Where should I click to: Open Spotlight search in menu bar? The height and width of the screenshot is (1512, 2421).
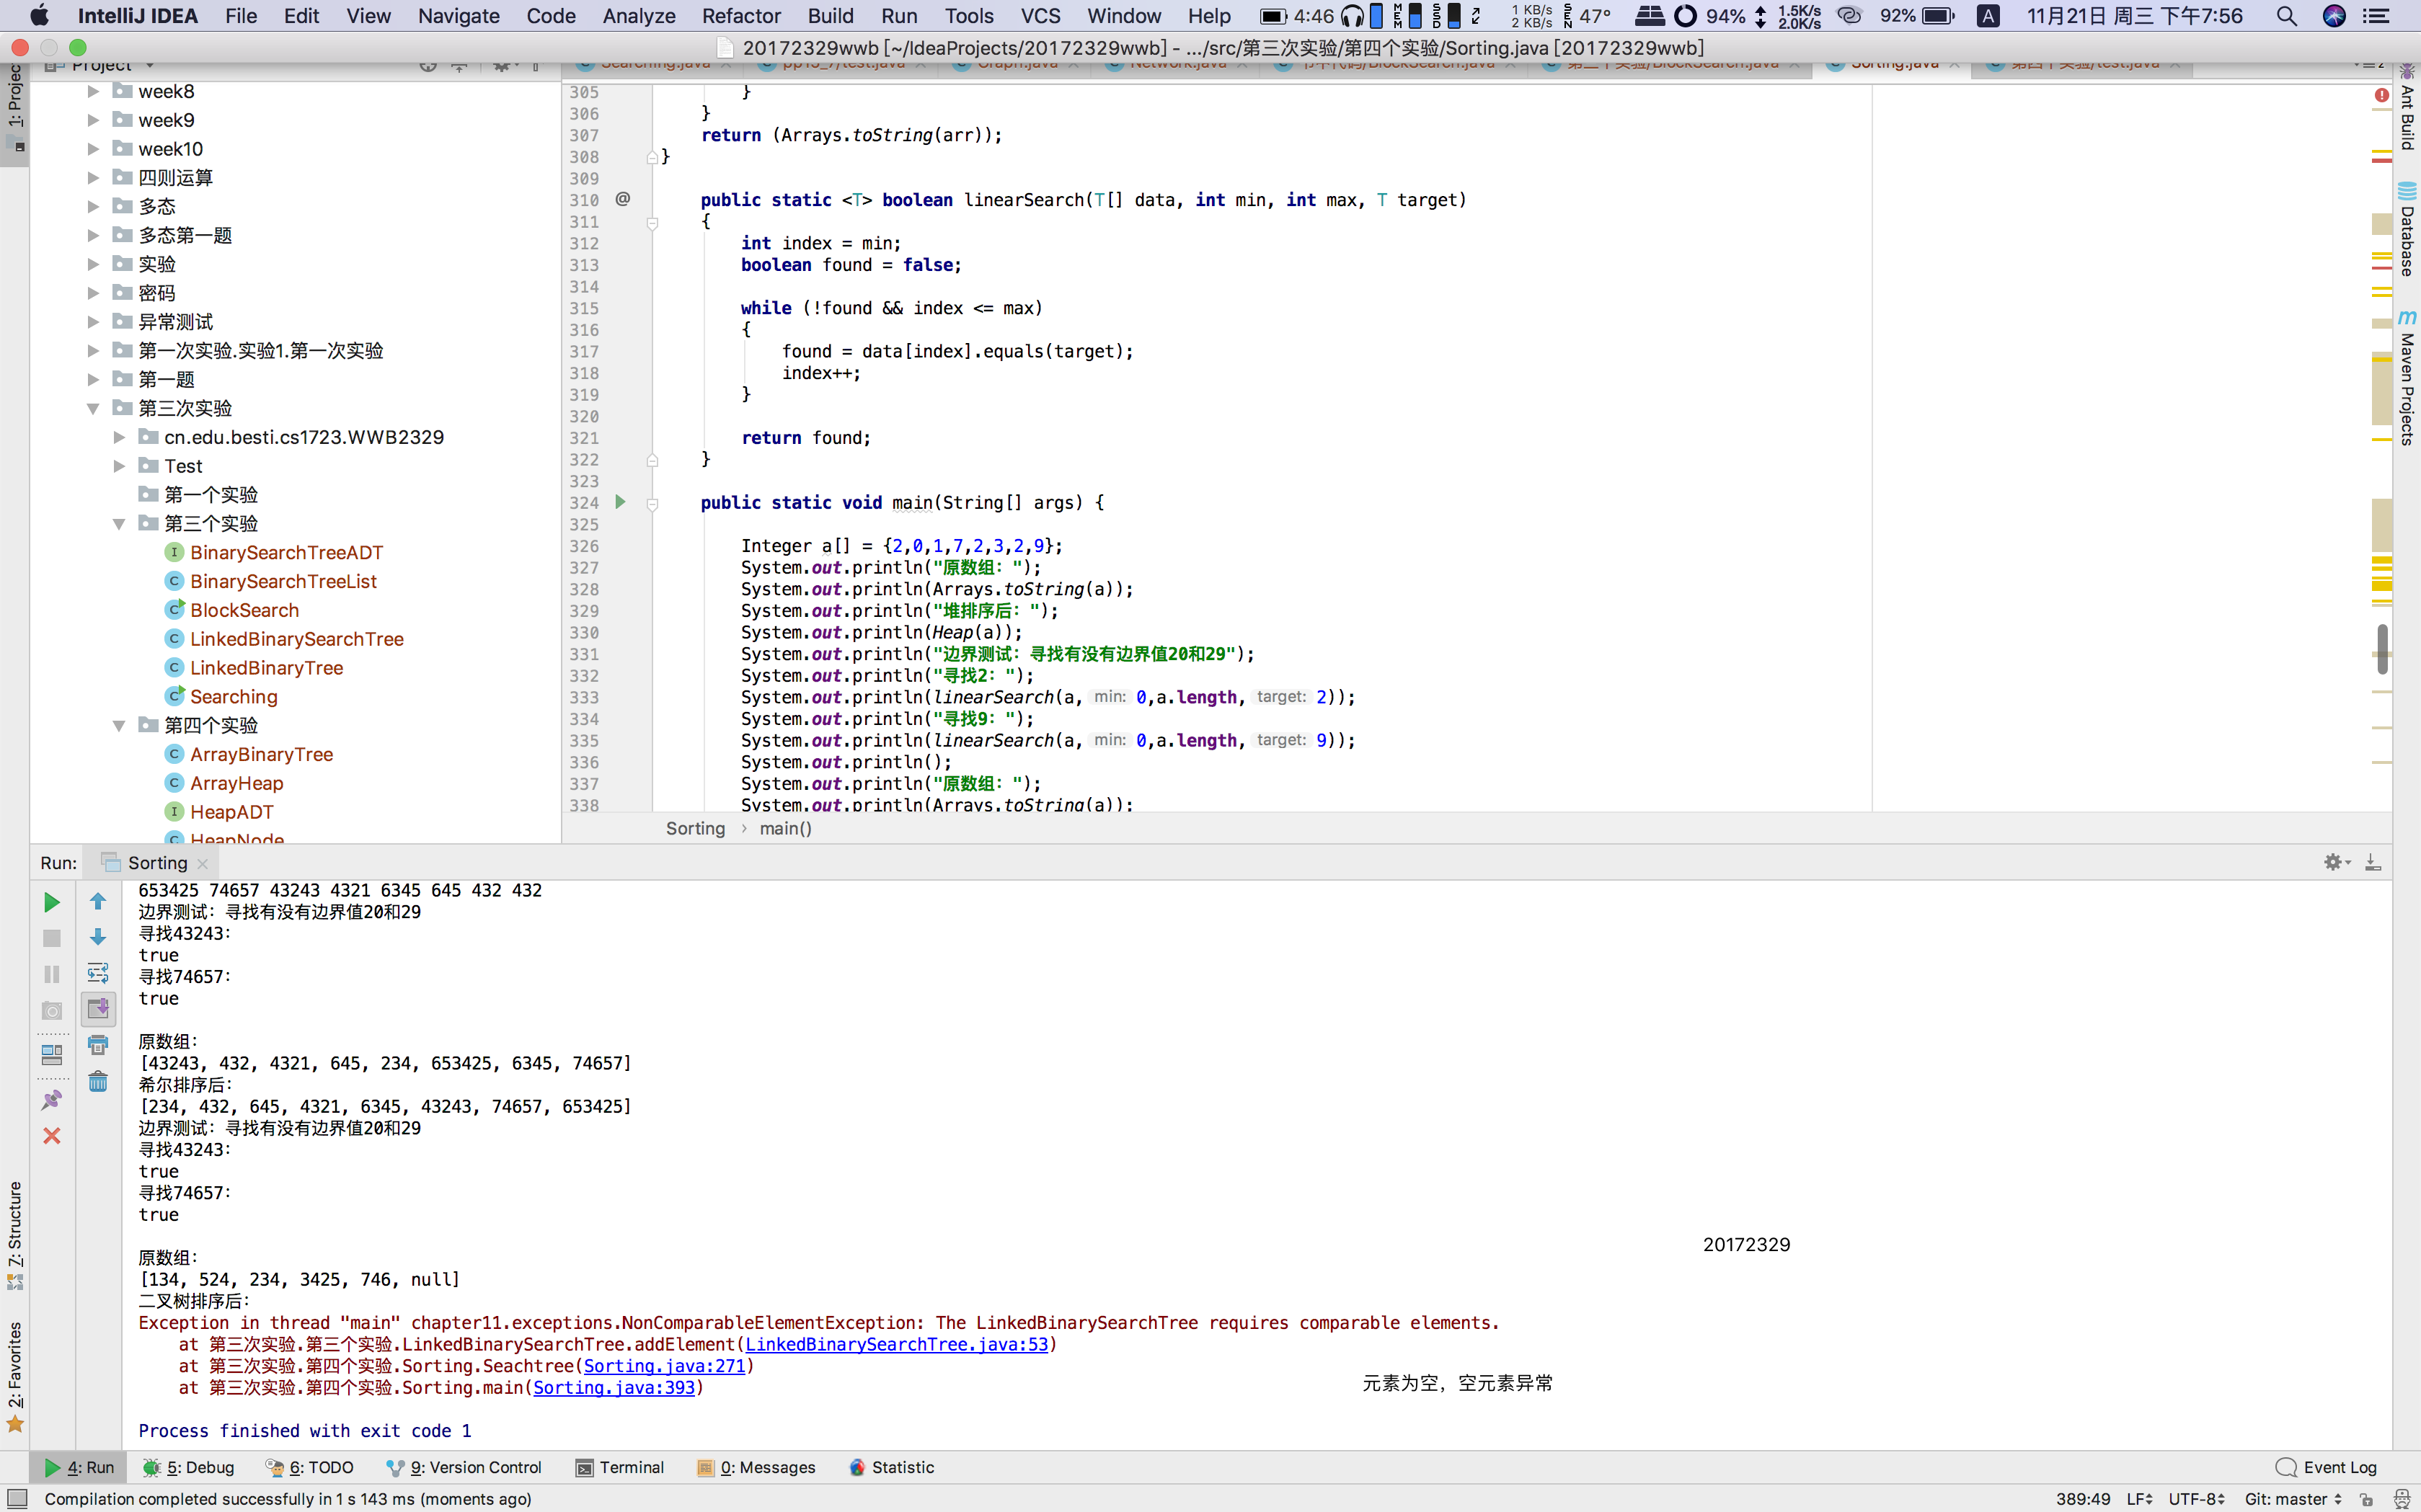click(2287, 16)
